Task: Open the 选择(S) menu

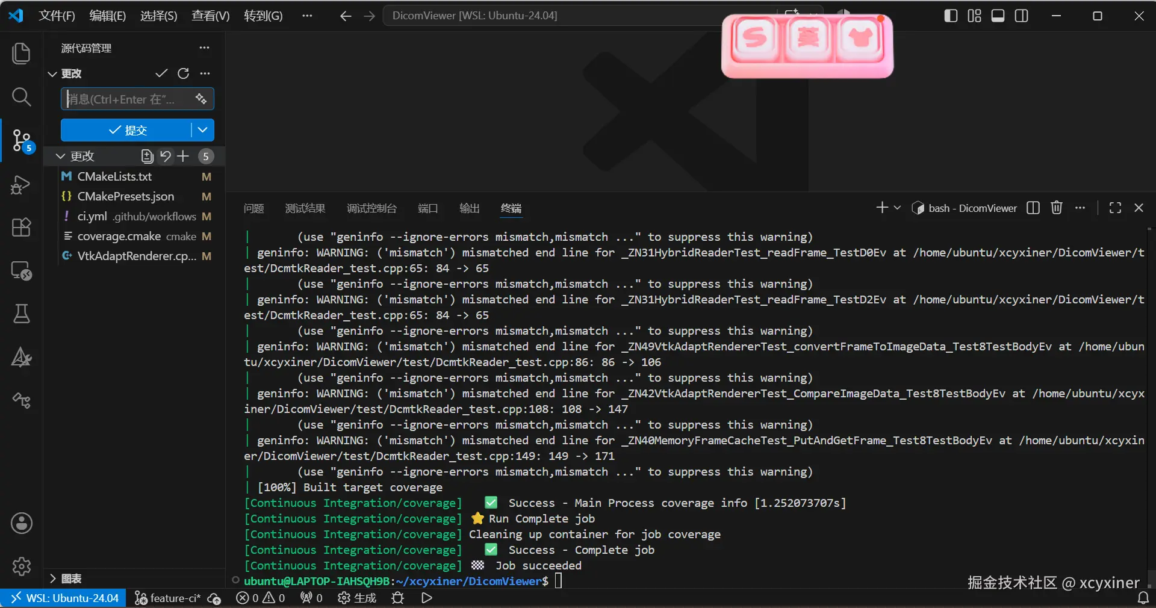Action: point(159,16)
